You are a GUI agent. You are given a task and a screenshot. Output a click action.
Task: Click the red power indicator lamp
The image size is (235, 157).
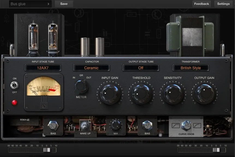tap(14, 102)
